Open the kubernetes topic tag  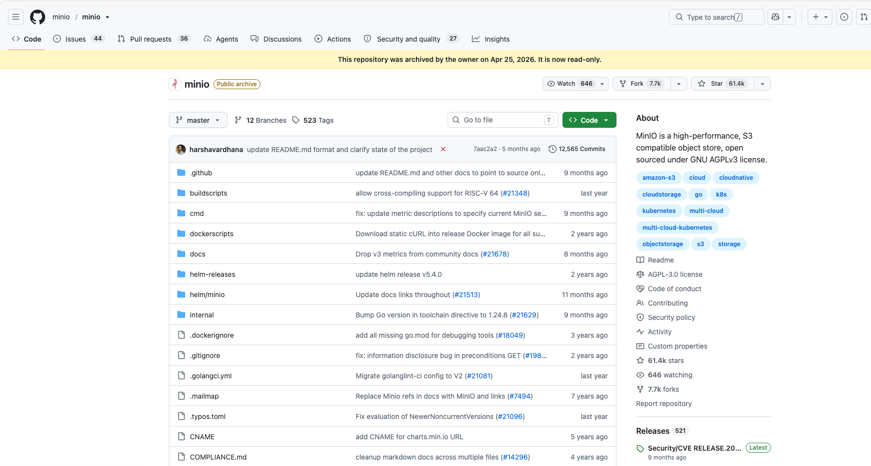coord(659,211)
